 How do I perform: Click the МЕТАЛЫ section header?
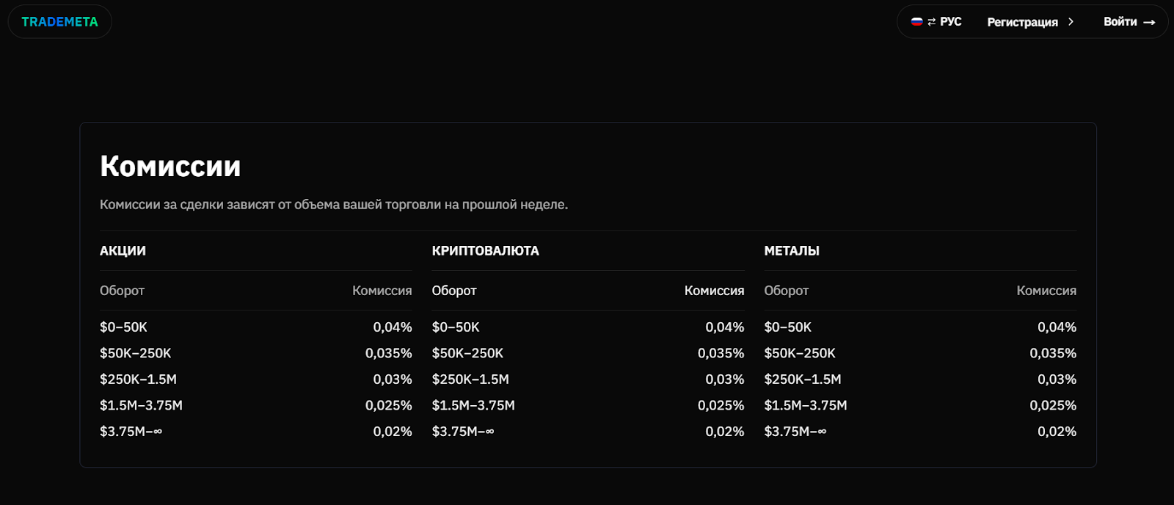792,251
